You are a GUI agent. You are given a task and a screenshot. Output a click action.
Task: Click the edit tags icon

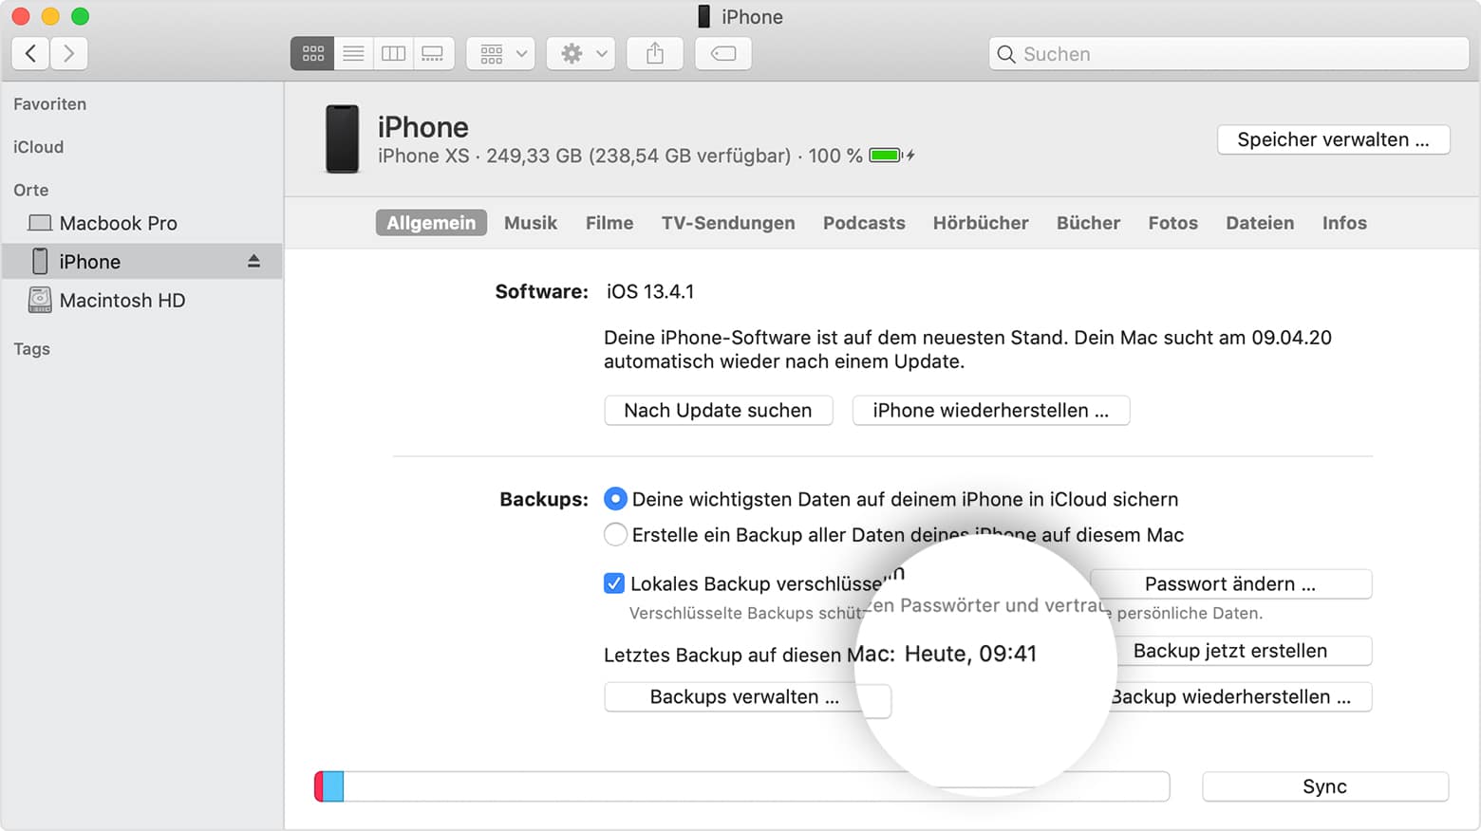tap(723, 54)
